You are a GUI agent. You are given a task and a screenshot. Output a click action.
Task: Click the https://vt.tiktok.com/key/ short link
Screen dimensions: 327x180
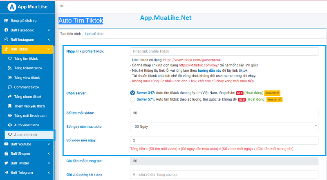pyautogui.click(x=199, y=65)
